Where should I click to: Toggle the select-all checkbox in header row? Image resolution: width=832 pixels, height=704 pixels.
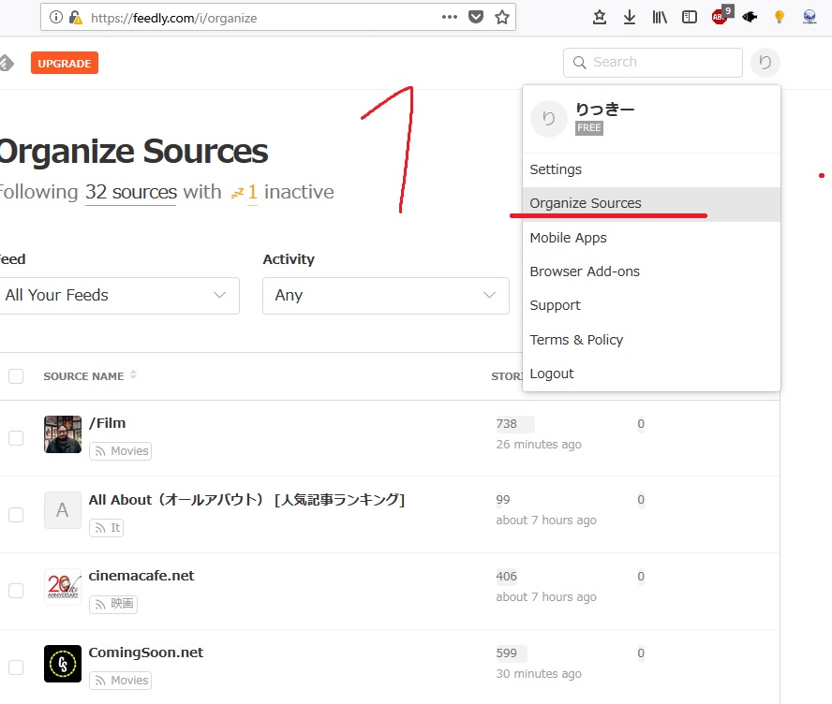coord(16,375)
